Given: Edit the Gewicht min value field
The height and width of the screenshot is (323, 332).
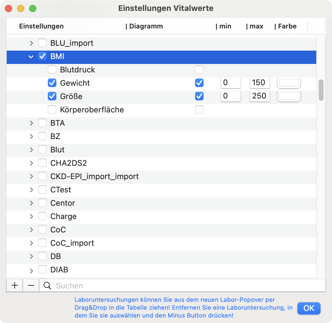Looking at the screenshot, I should (x=231, y=83).
